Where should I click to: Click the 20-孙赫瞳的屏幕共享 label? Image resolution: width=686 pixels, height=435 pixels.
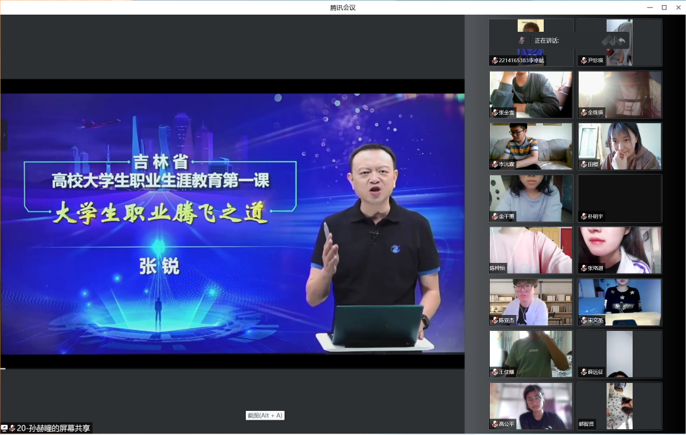coord(53,428)
